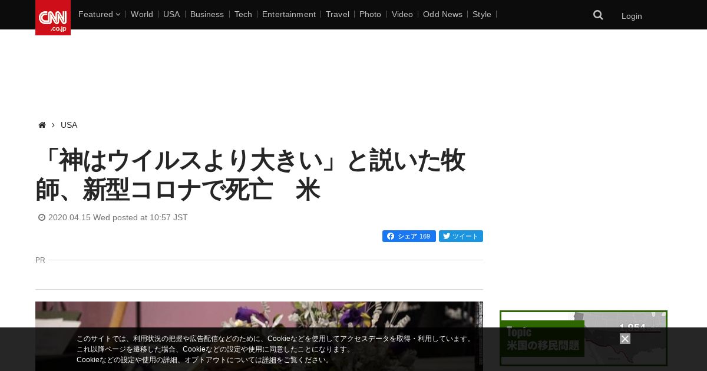This screenshot has width=707, height=371.
Task: Open the Entertainment section
Action: pyautogui.click(x=289, y=14)
